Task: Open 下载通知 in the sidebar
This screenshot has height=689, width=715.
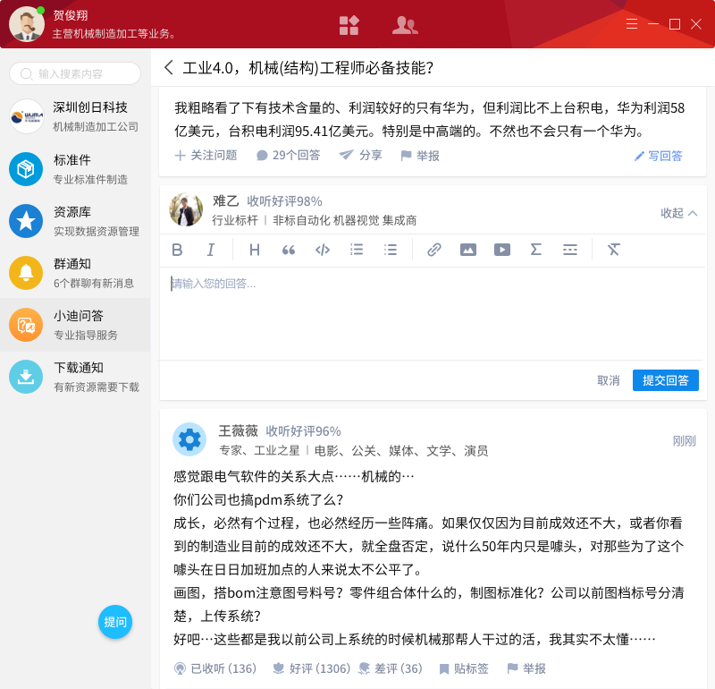Action: [x=75, y=377]
